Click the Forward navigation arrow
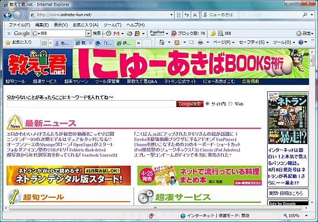This screenshot has width=318, height=222. (17, 15)
